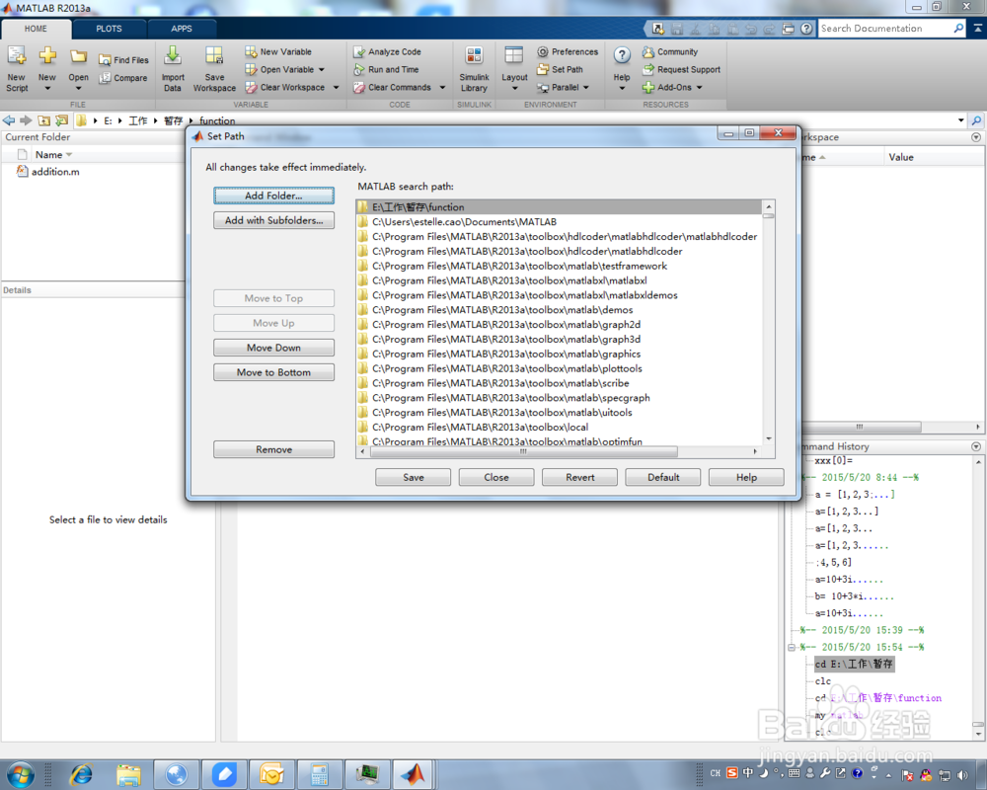Expand Clear Commands dropdown arrow
The image size is (987, 790).
click(442, 88)
